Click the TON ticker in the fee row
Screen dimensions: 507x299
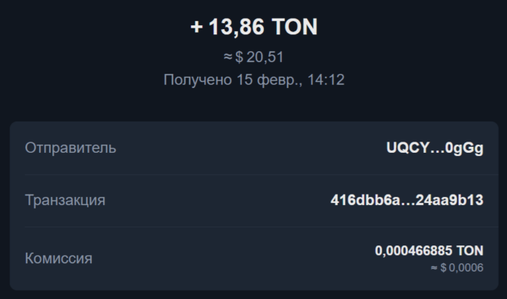[x=470, y=251]
